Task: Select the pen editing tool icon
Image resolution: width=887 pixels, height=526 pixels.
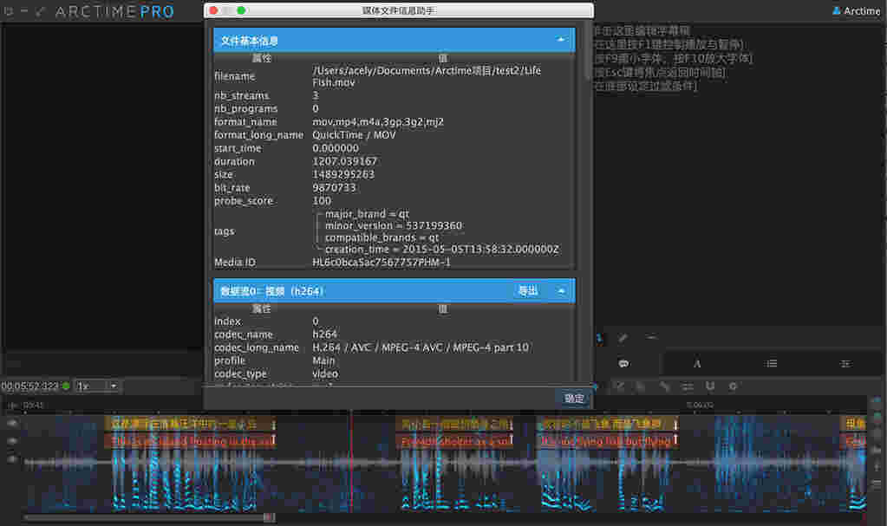Action: tap(622, 336)
